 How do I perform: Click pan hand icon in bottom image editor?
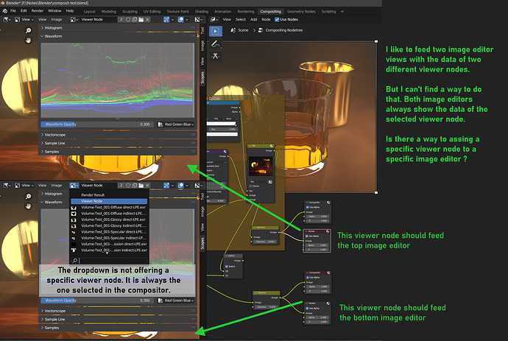pyautogui.click(x=29, y=206)
